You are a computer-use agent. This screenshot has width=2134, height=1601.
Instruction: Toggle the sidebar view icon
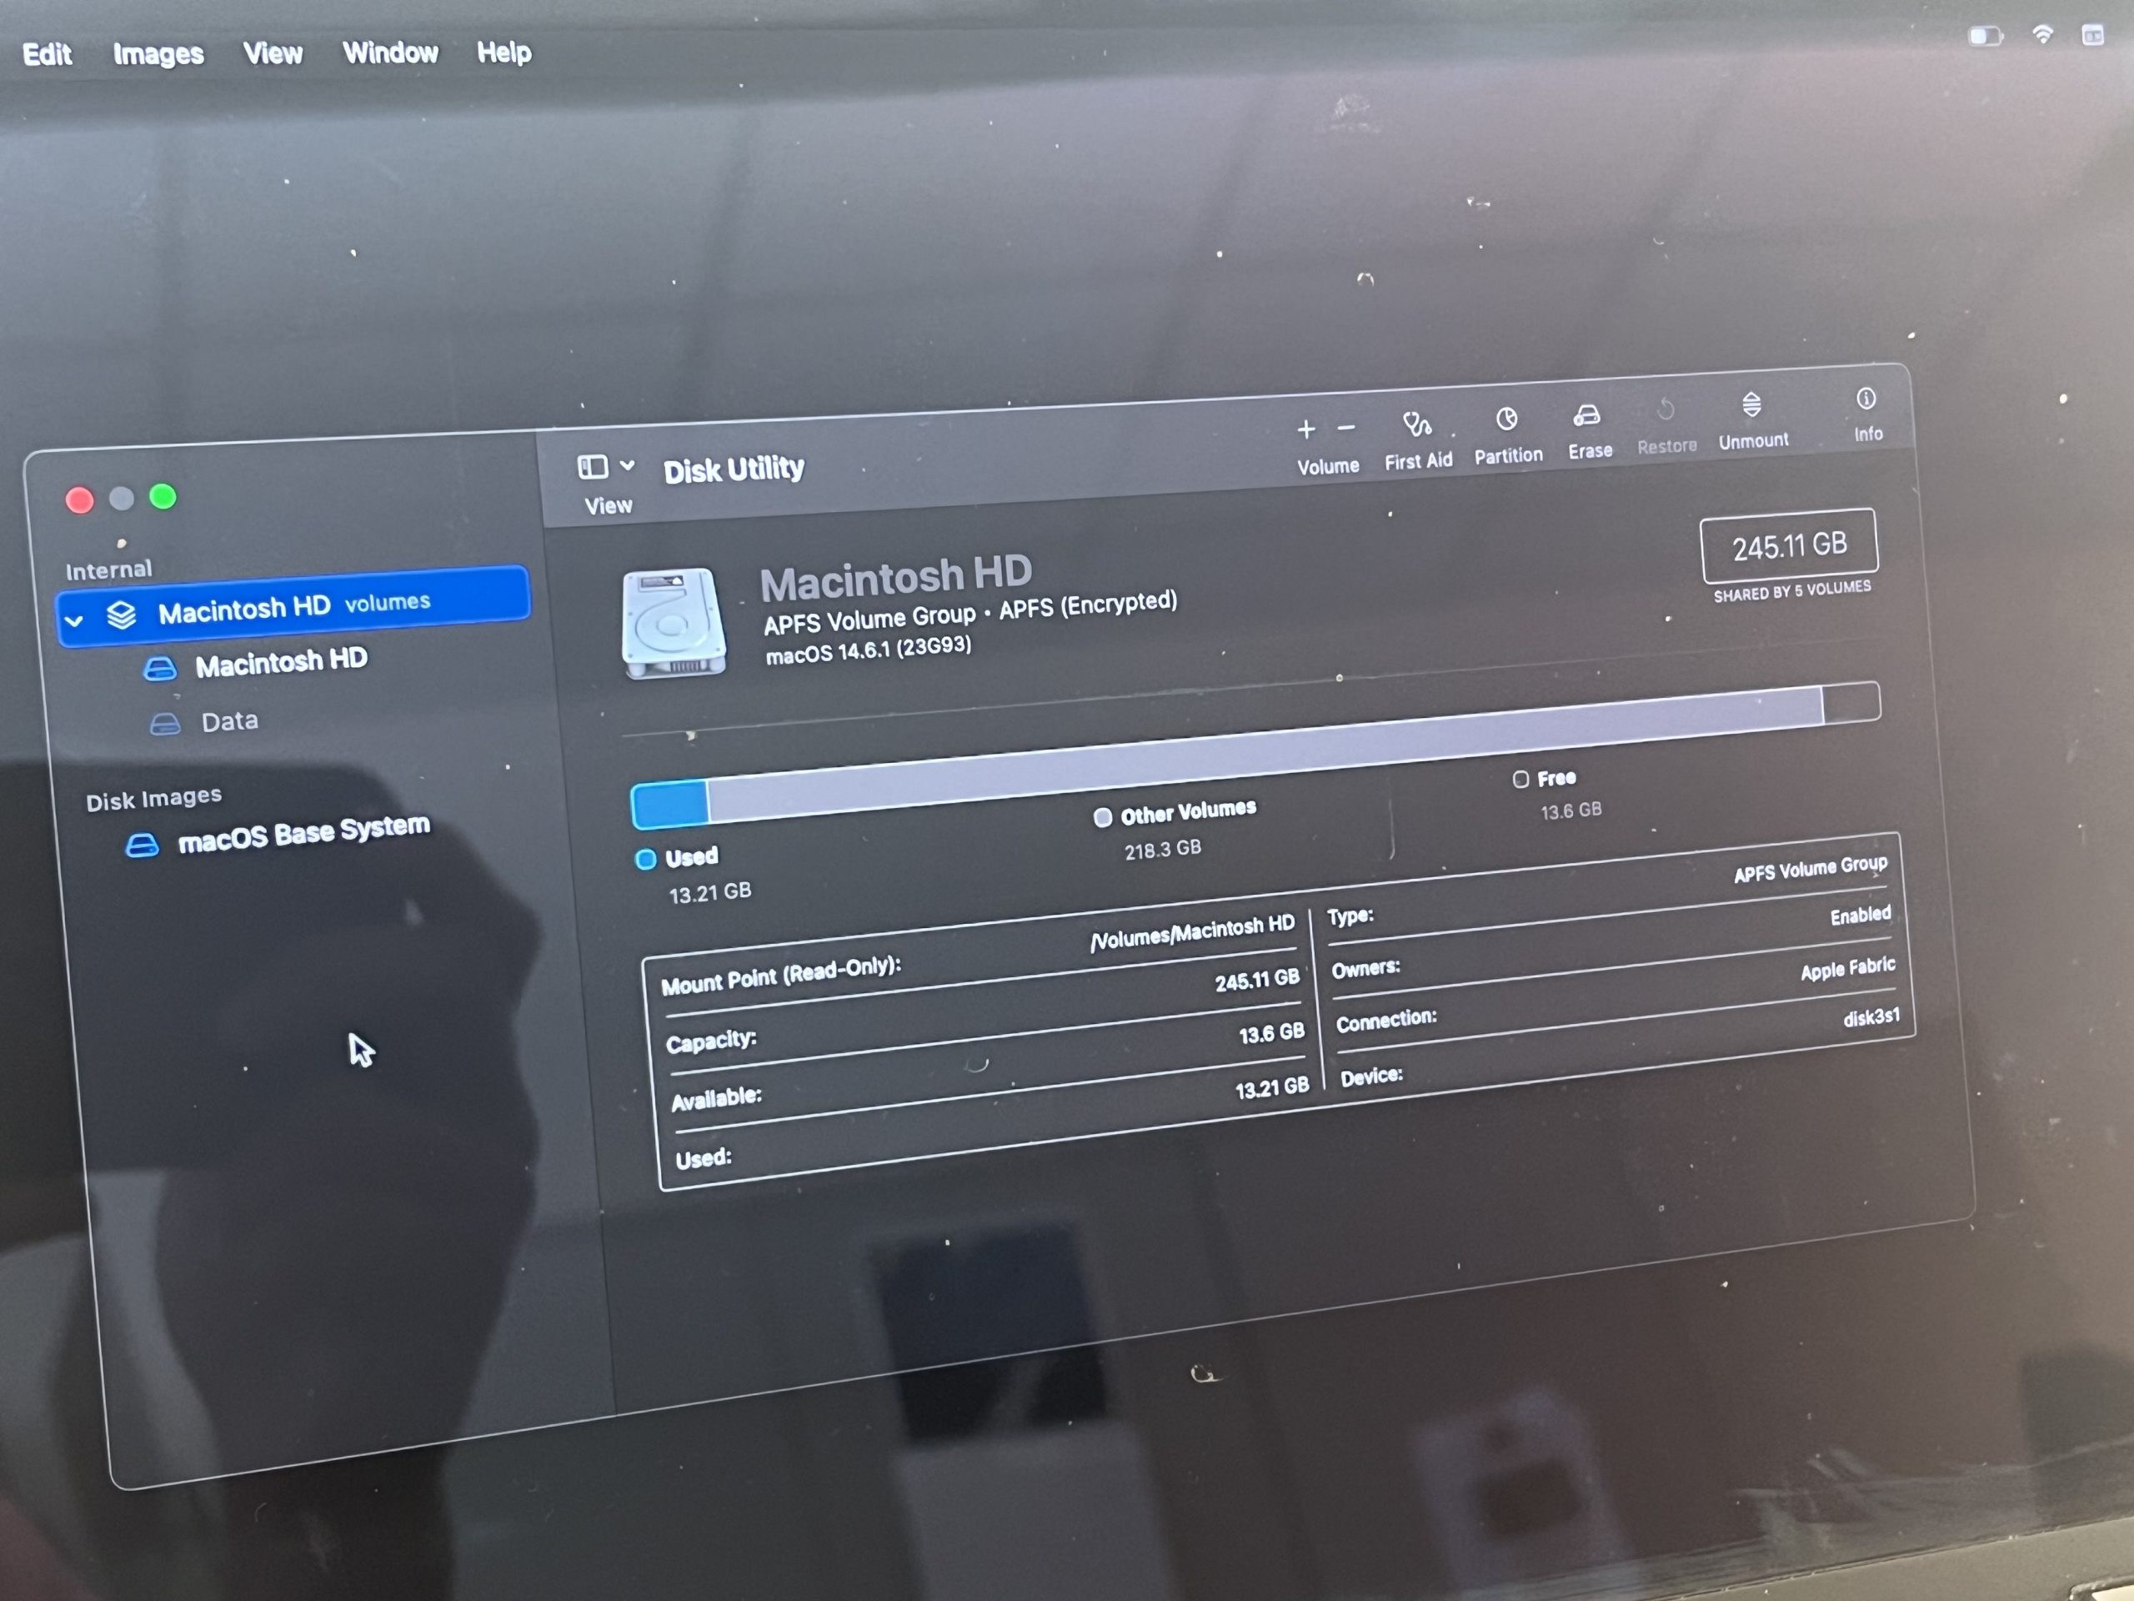coord(593,467)
